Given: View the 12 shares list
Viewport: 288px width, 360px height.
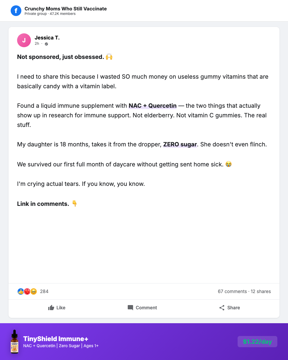Looking at the screenshot, I should [x=261, y=291].
